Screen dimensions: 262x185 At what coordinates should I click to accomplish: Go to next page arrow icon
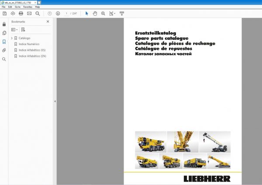58,14
